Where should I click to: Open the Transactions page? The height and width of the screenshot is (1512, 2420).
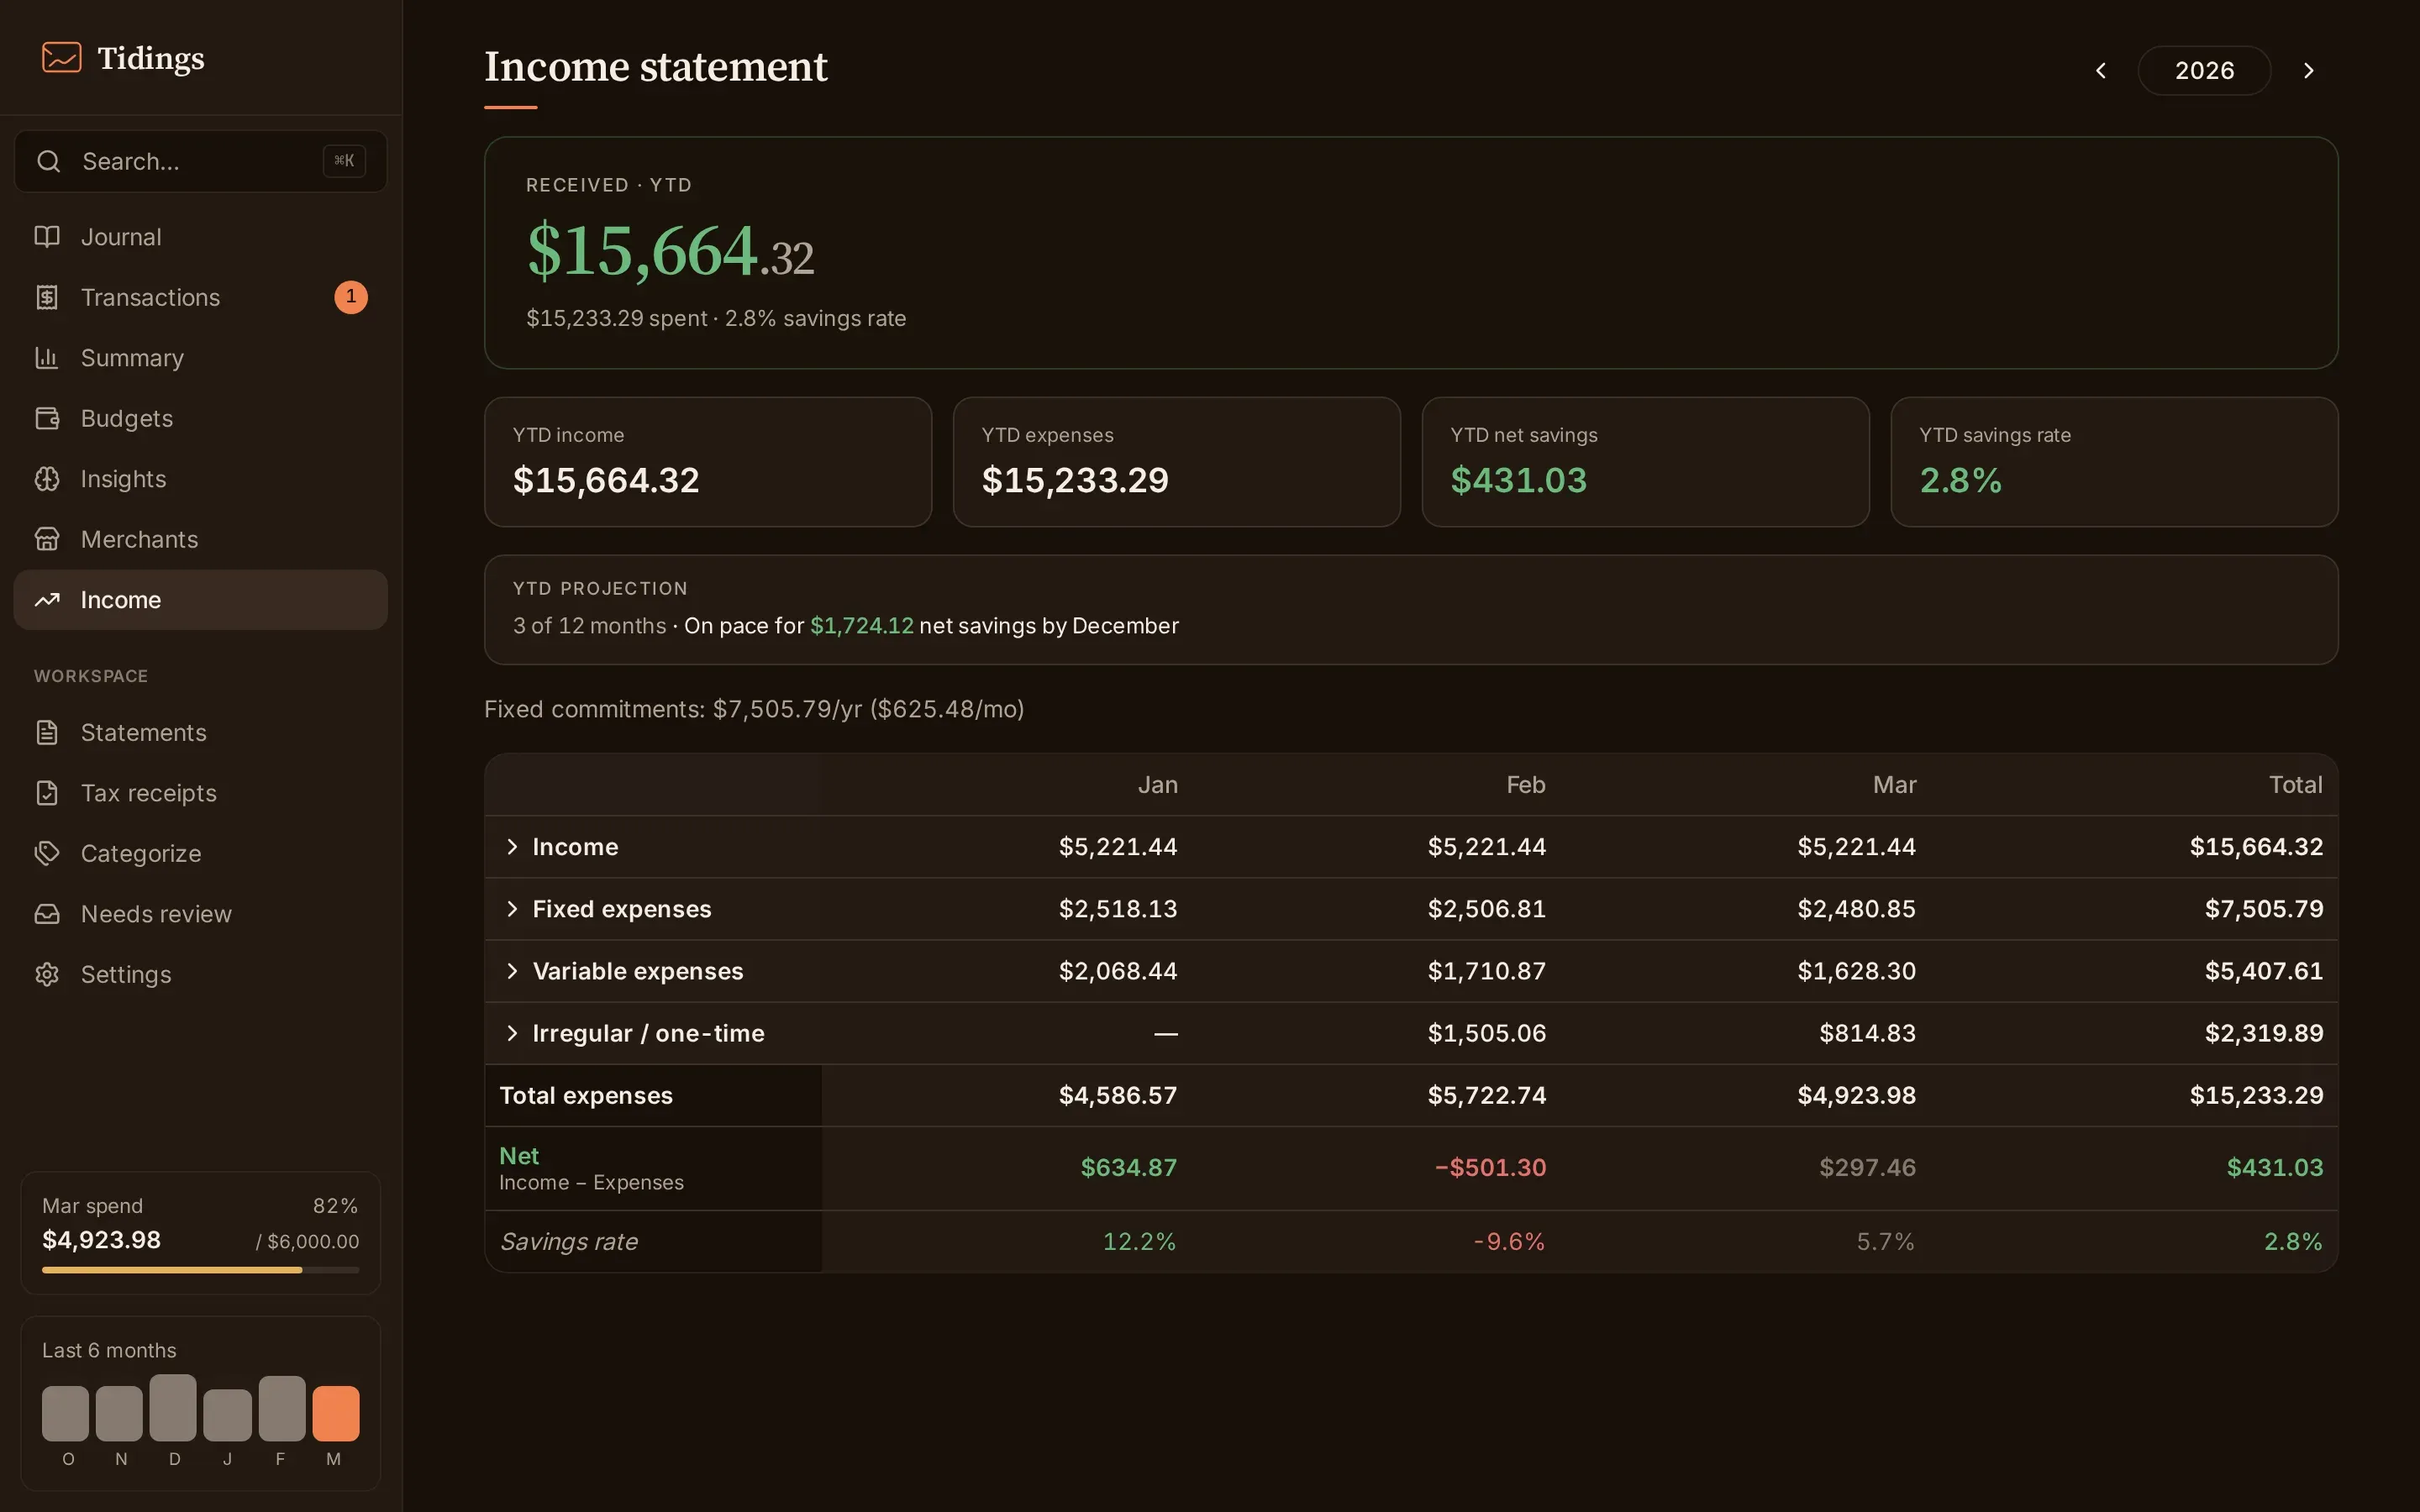[x=200, y=297]
